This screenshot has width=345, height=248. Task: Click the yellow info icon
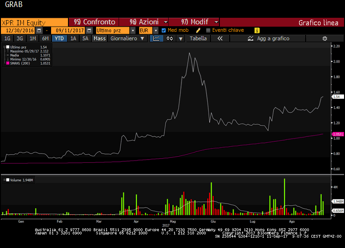tap(256, 30)
